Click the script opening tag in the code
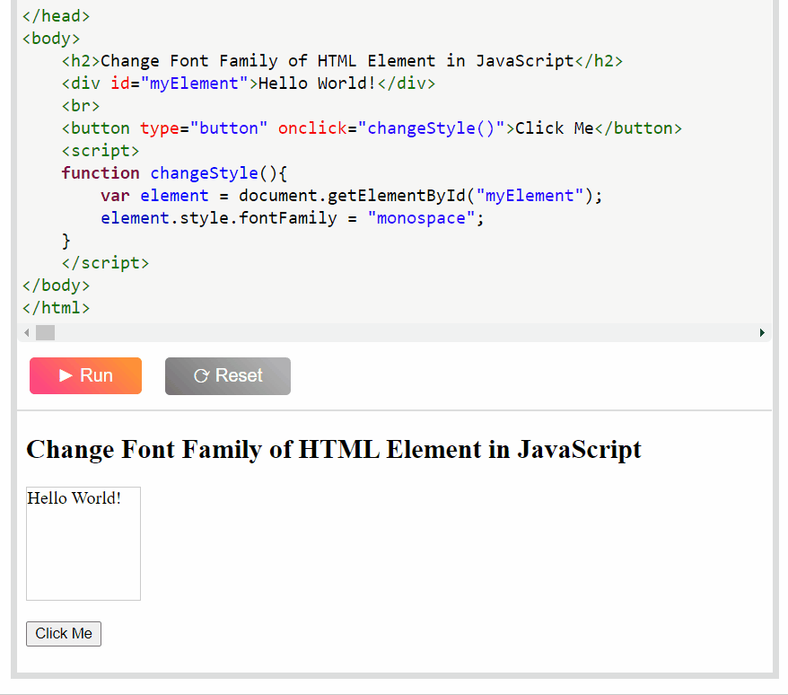788x695 pixels. 100,150
